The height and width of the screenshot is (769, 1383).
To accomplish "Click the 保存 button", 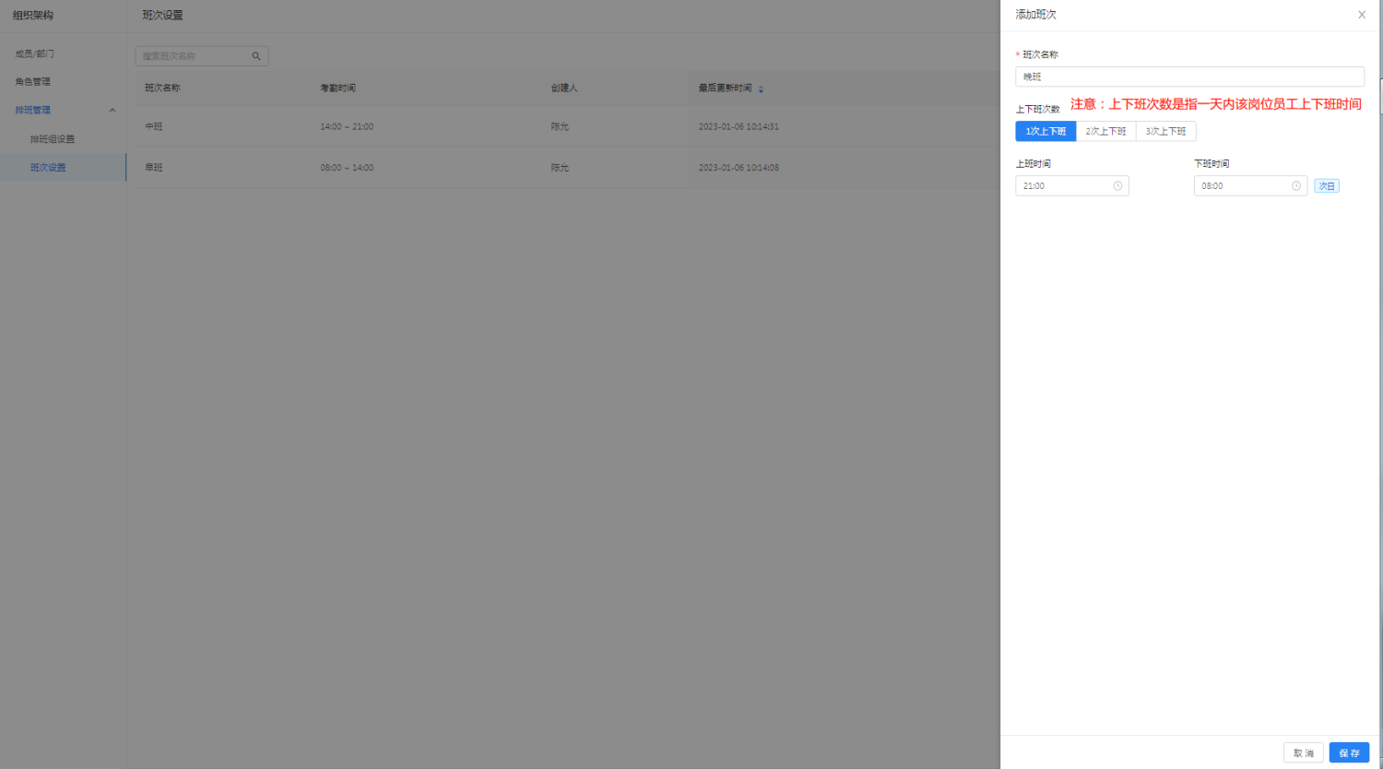I will (1349, 753).
